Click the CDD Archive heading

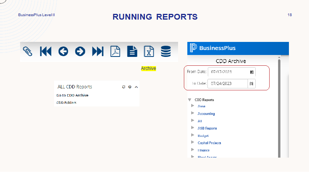coord(231,61)
